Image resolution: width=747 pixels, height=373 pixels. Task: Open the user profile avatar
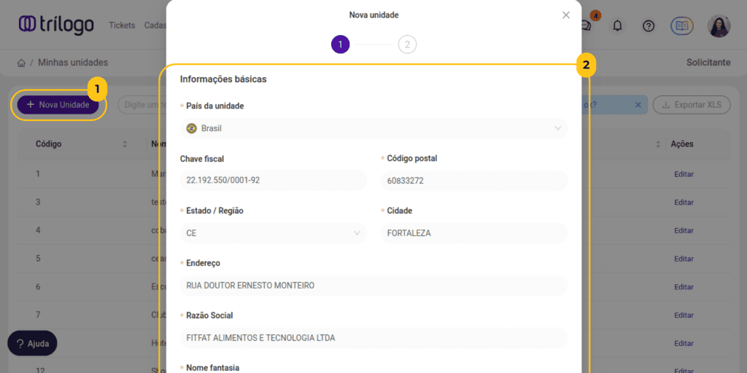point(719,25)
